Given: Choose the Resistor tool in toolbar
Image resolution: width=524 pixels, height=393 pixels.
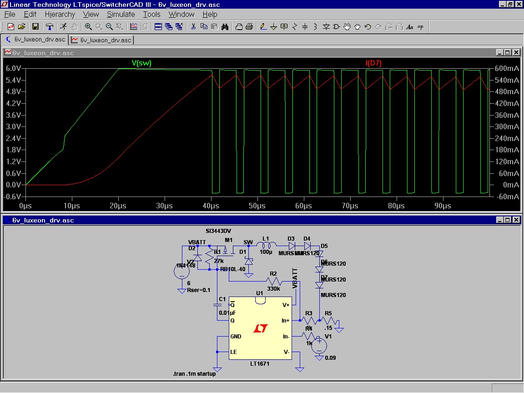Looking at the screenshot, I should coord(294,27).
